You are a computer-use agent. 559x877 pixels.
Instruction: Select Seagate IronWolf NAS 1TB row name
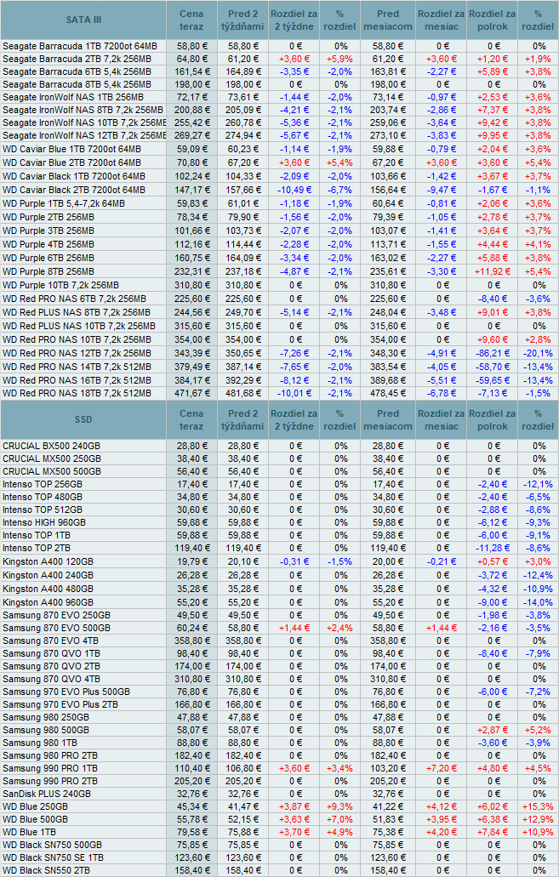tap(73, 97)
